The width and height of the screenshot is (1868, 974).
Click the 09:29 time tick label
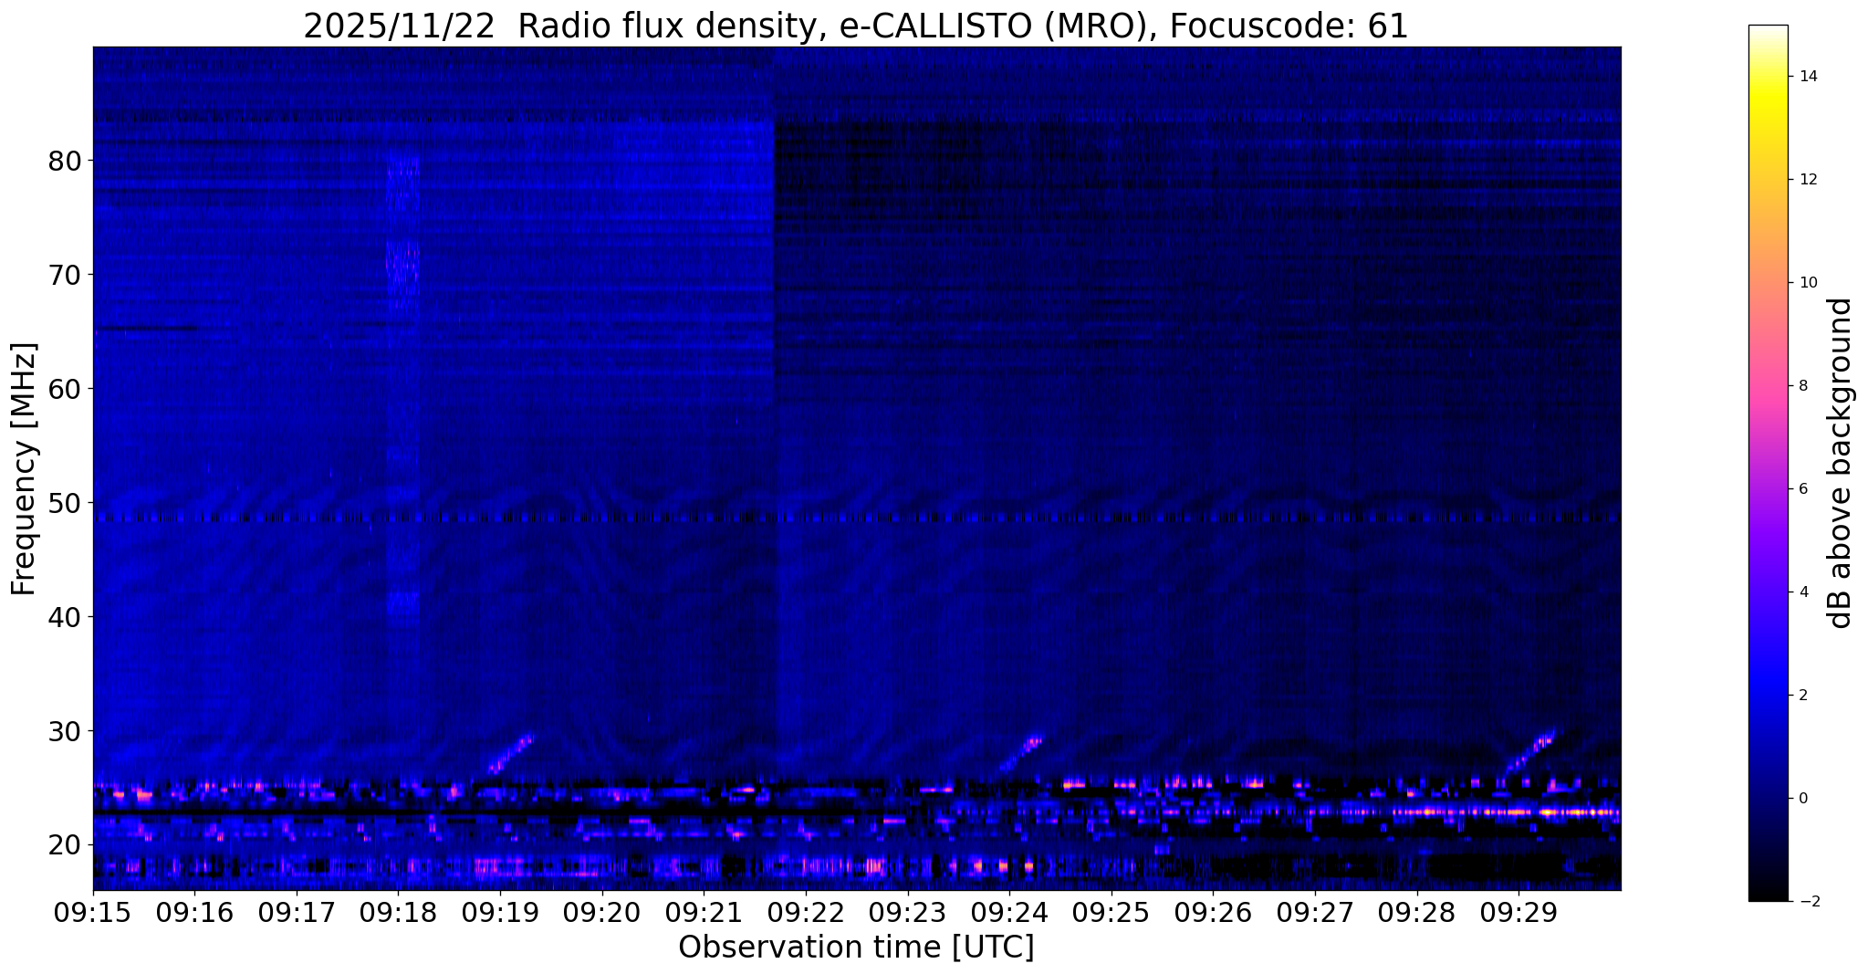click(1518, 911)
